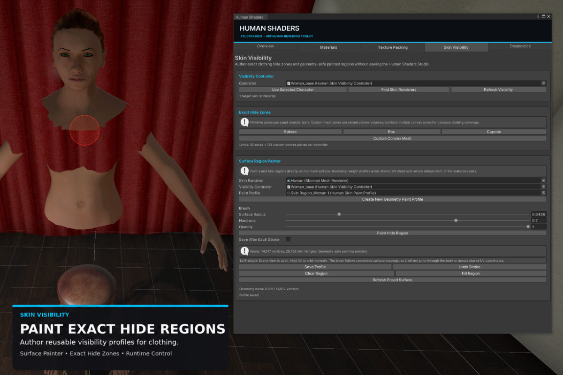Screen dimensions: 563x375
Task: Add a Custom Convex Mesh zone
Action: click(x=393, y=138)
